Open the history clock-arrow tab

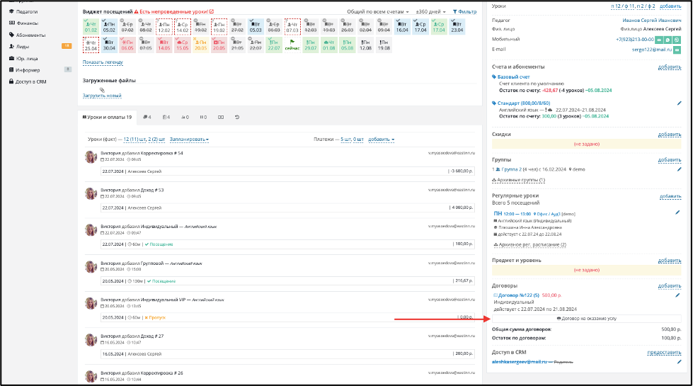coord(237,117)
